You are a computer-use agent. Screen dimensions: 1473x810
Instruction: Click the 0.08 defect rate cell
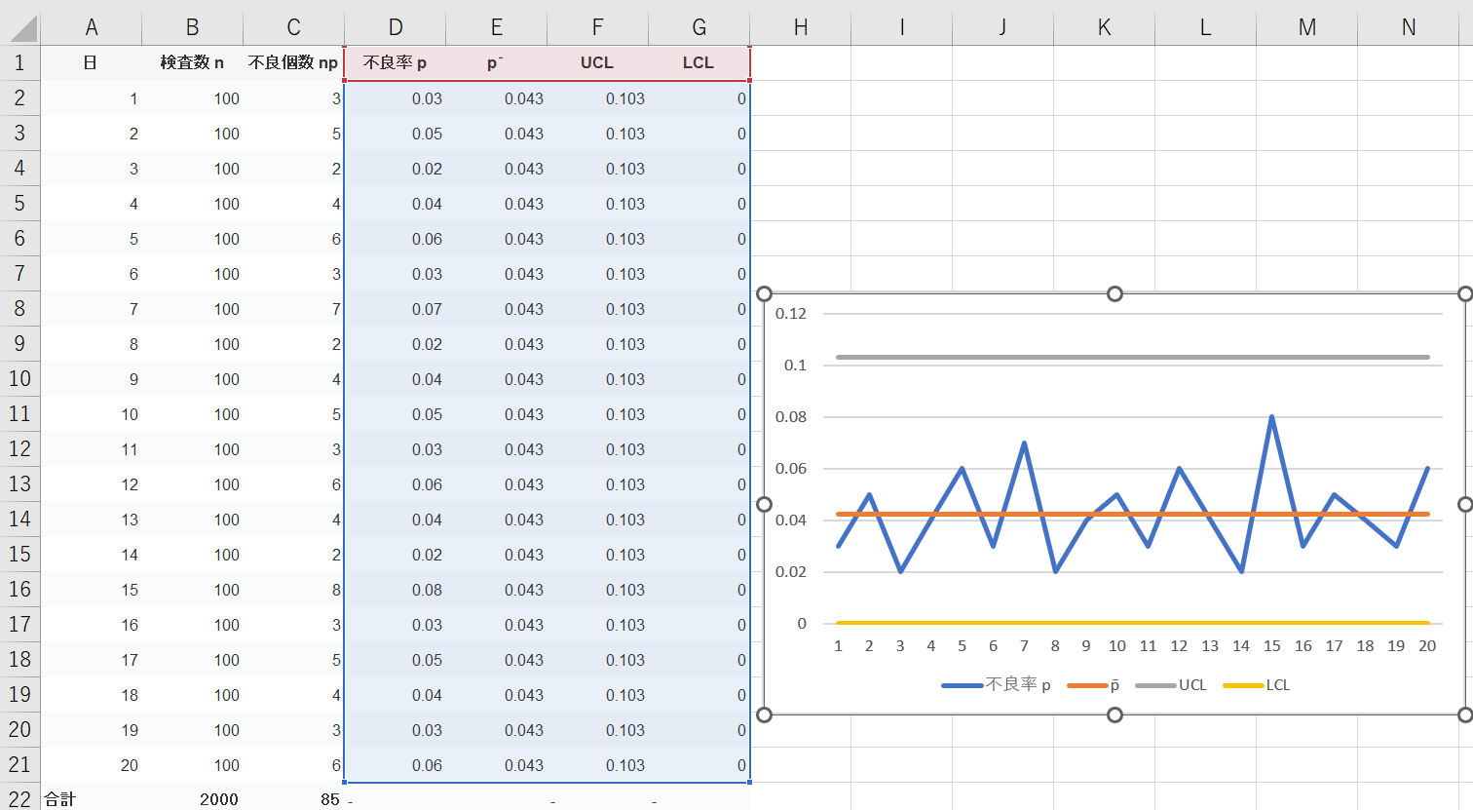pyautogui.click(x=427, y=590)
